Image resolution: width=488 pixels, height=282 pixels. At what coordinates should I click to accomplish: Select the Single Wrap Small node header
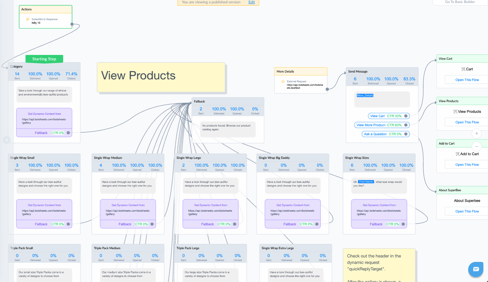pos(44,158)
